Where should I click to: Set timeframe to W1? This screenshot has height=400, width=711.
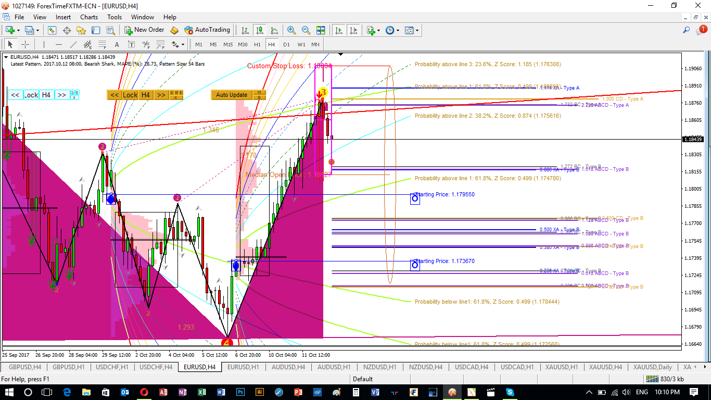(x=301, y=44)
